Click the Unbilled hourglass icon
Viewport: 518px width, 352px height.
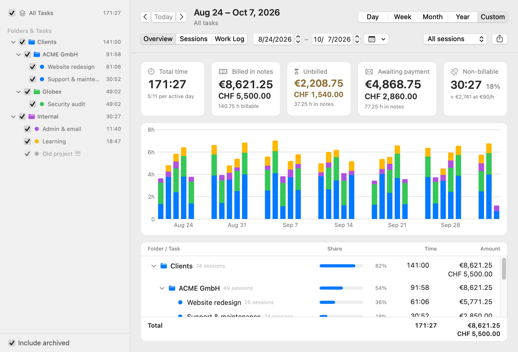297,71
